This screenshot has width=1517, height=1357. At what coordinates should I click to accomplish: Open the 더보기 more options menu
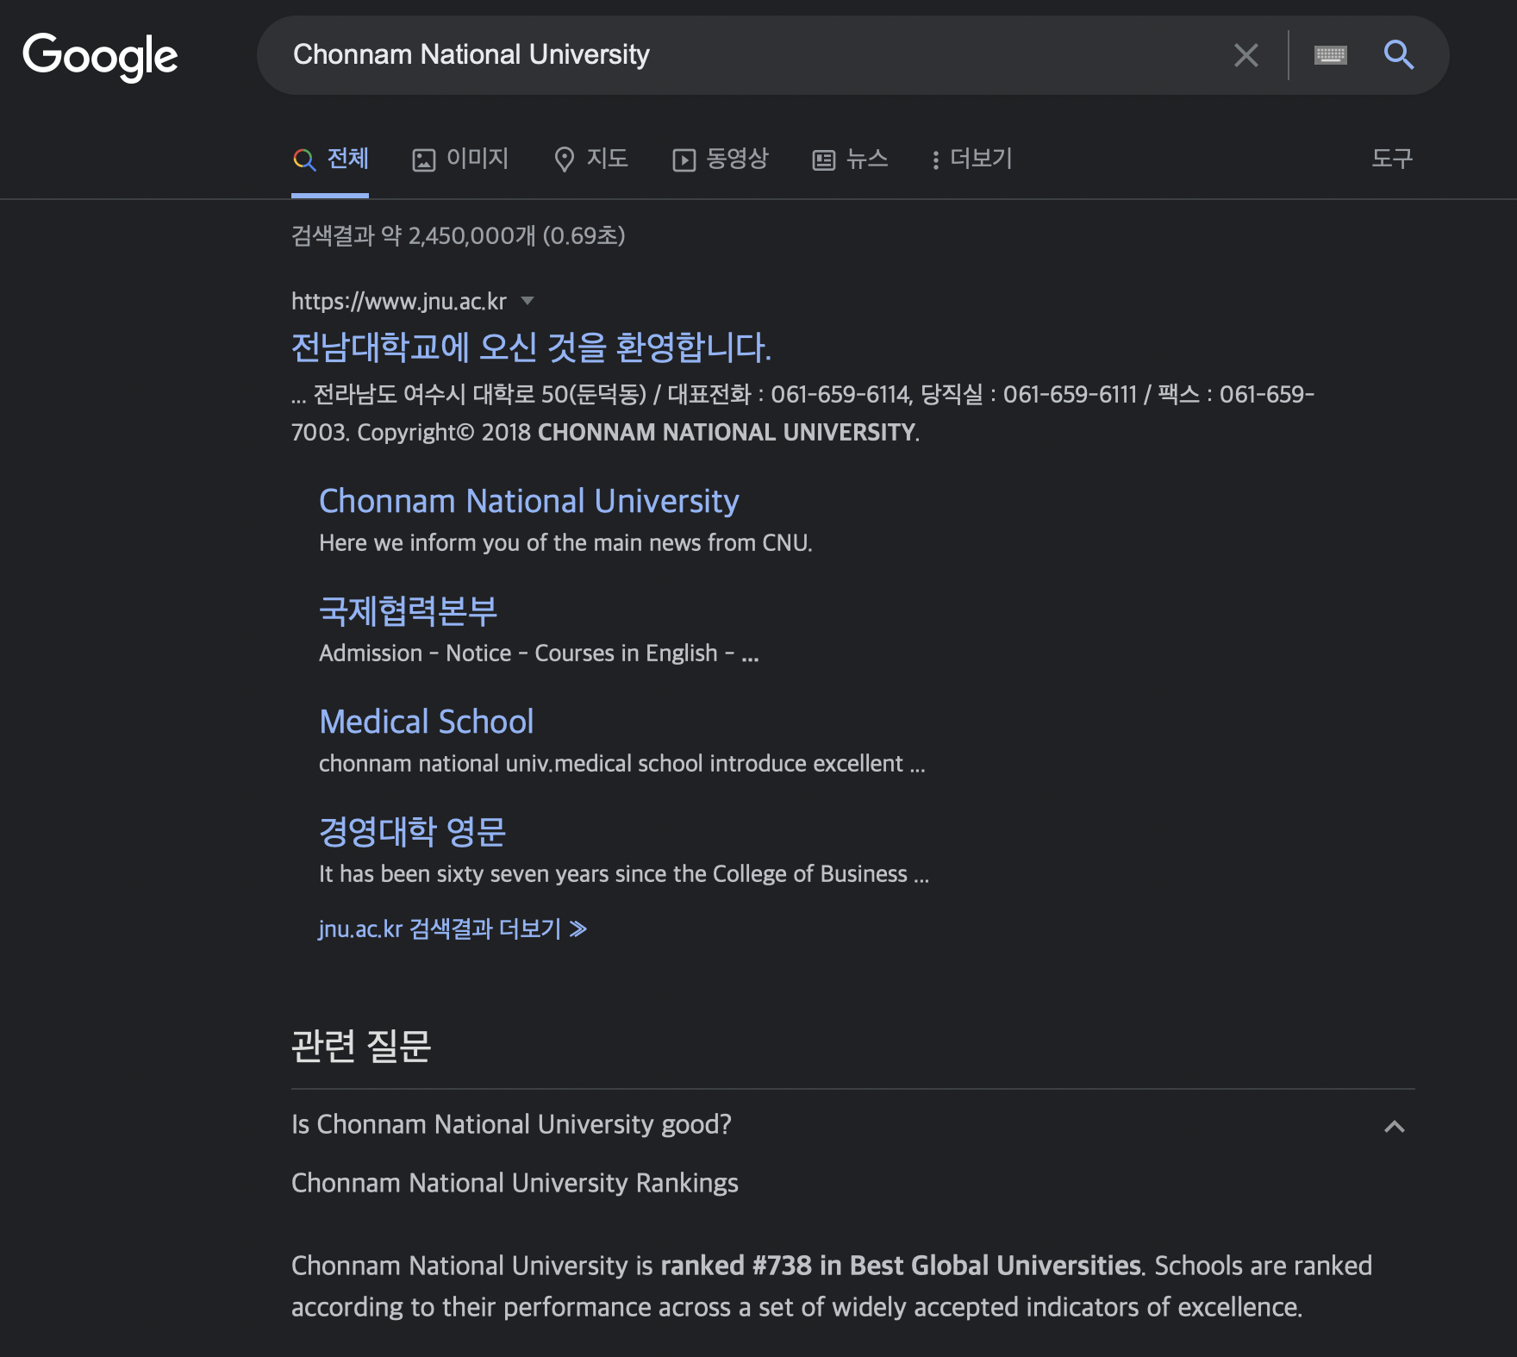pos(972,159)
